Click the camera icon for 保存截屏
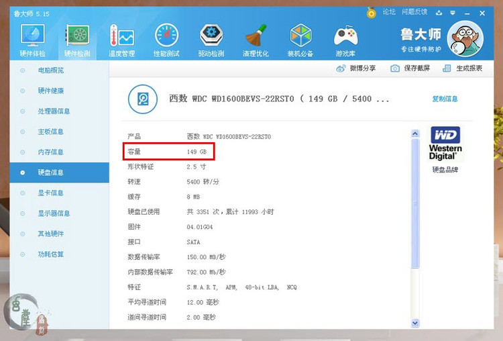503x341 pixels. coord(395,68)
